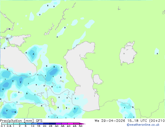
Task: Click the 2–5 mm legend swatch
Action: coord(22,124)
